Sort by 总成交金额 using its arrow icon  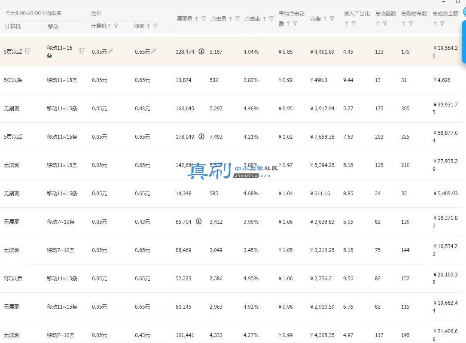[435, 24]
